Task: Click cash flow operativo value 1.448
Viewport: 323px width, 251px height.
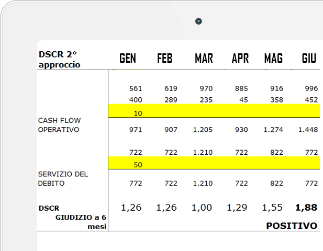Action: tap(308, 130)
